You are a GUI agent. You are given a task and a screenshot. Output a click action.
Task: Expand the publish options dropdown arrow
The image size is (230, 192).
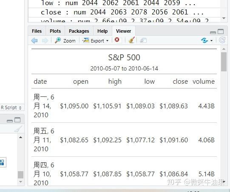[x=212, y=41]
